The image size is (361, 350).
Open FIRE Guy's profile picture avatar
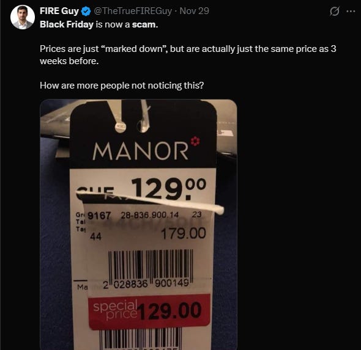coord(23,17)
